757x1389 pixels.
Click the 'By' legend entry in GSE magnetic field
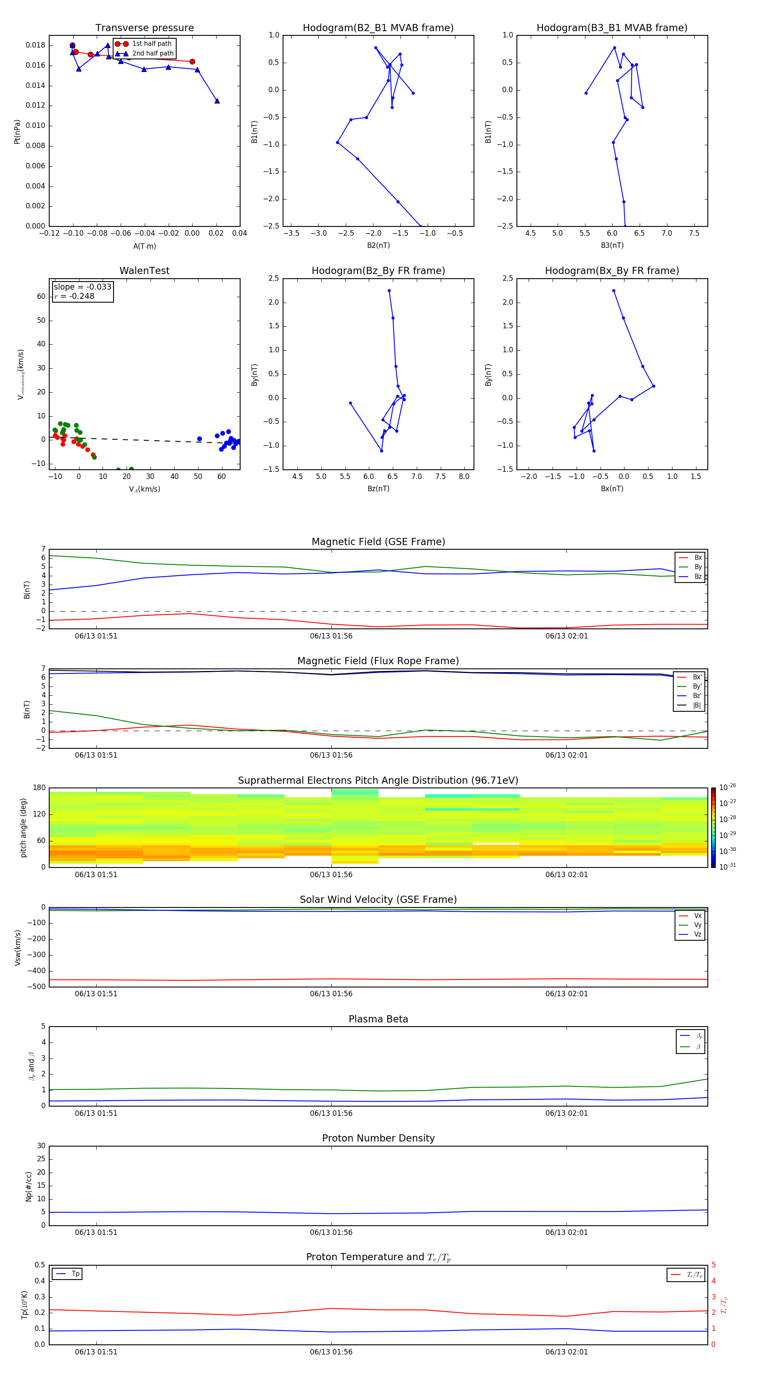(x=690, y=567)
